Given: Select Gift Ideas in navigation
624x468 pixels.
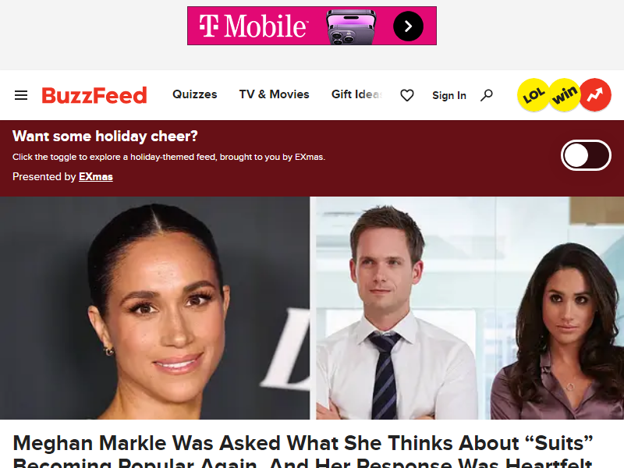Looking at the screenshot, I should 357,94.
